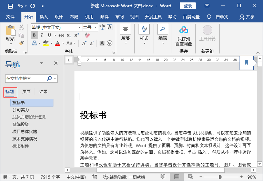Open the 文件 menu
Screen dimensions: 263x181
[x=10, y=17]
